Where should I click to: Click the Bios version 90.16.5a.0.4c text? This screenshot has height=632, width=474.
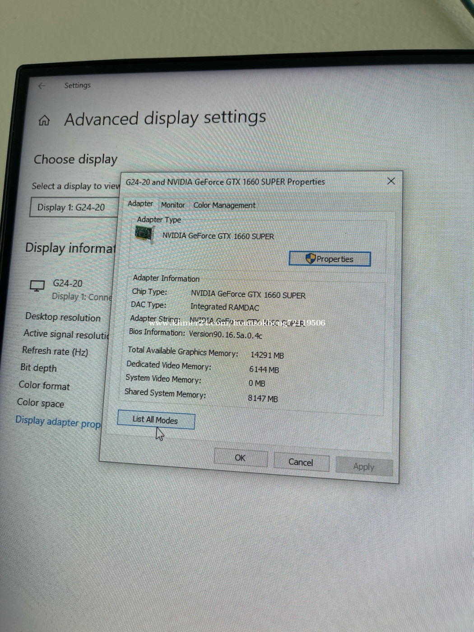225,335
